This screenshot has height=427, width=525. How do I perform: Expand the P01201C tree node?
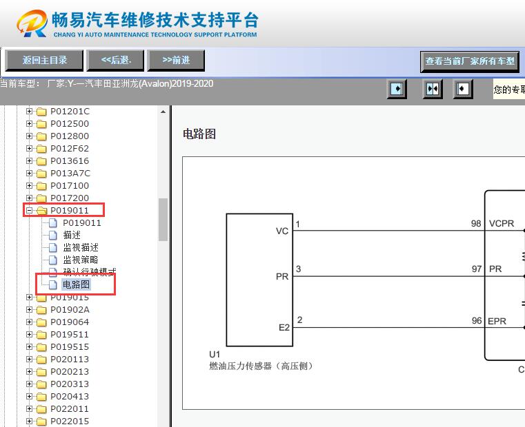pyautogui.click(x=29, y=111)
